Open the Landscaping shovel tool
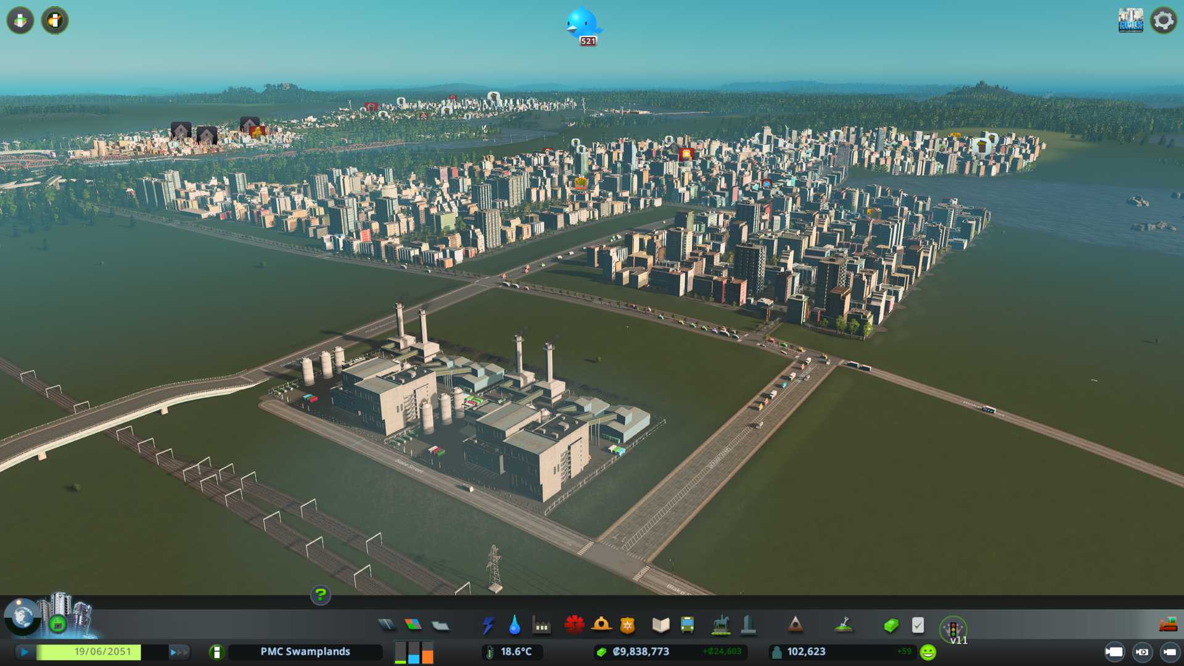The width and height of the screenshot is (1184, 666). [844, 625]
